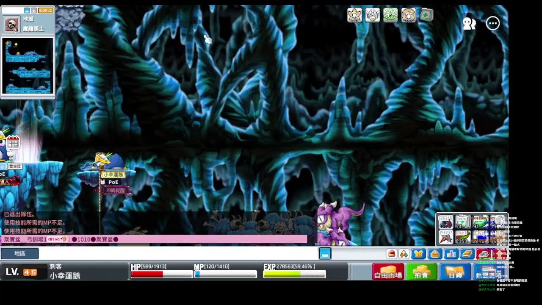Click the LV. 45 level indicator
This screenshot has width=542, height=305.
[21, 272]
